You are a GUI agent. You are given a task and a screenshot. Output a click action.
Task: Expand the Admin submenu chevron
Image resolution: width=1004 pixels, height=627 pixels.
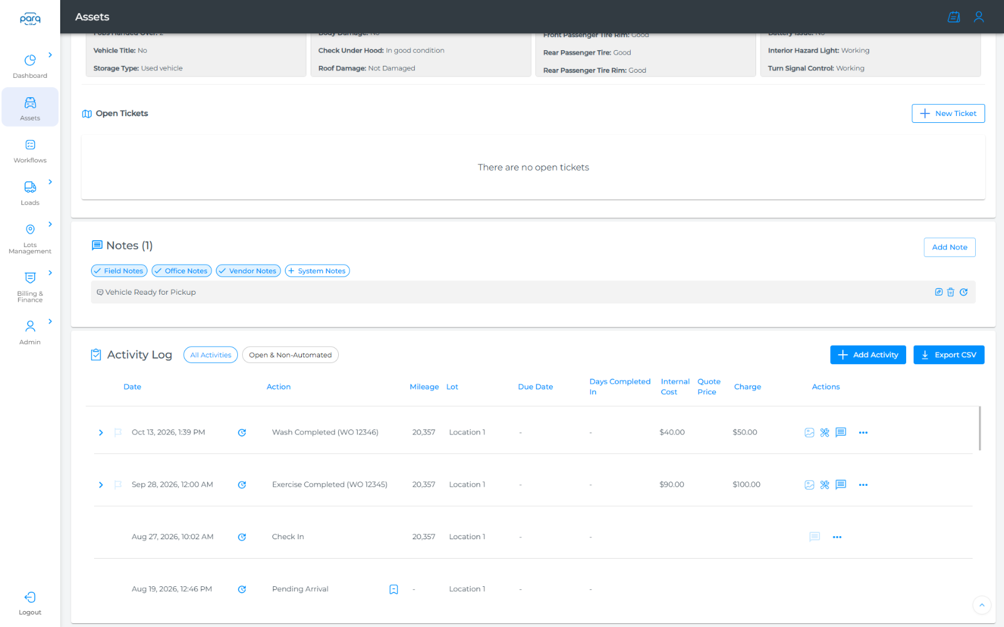tap(50, 322)
